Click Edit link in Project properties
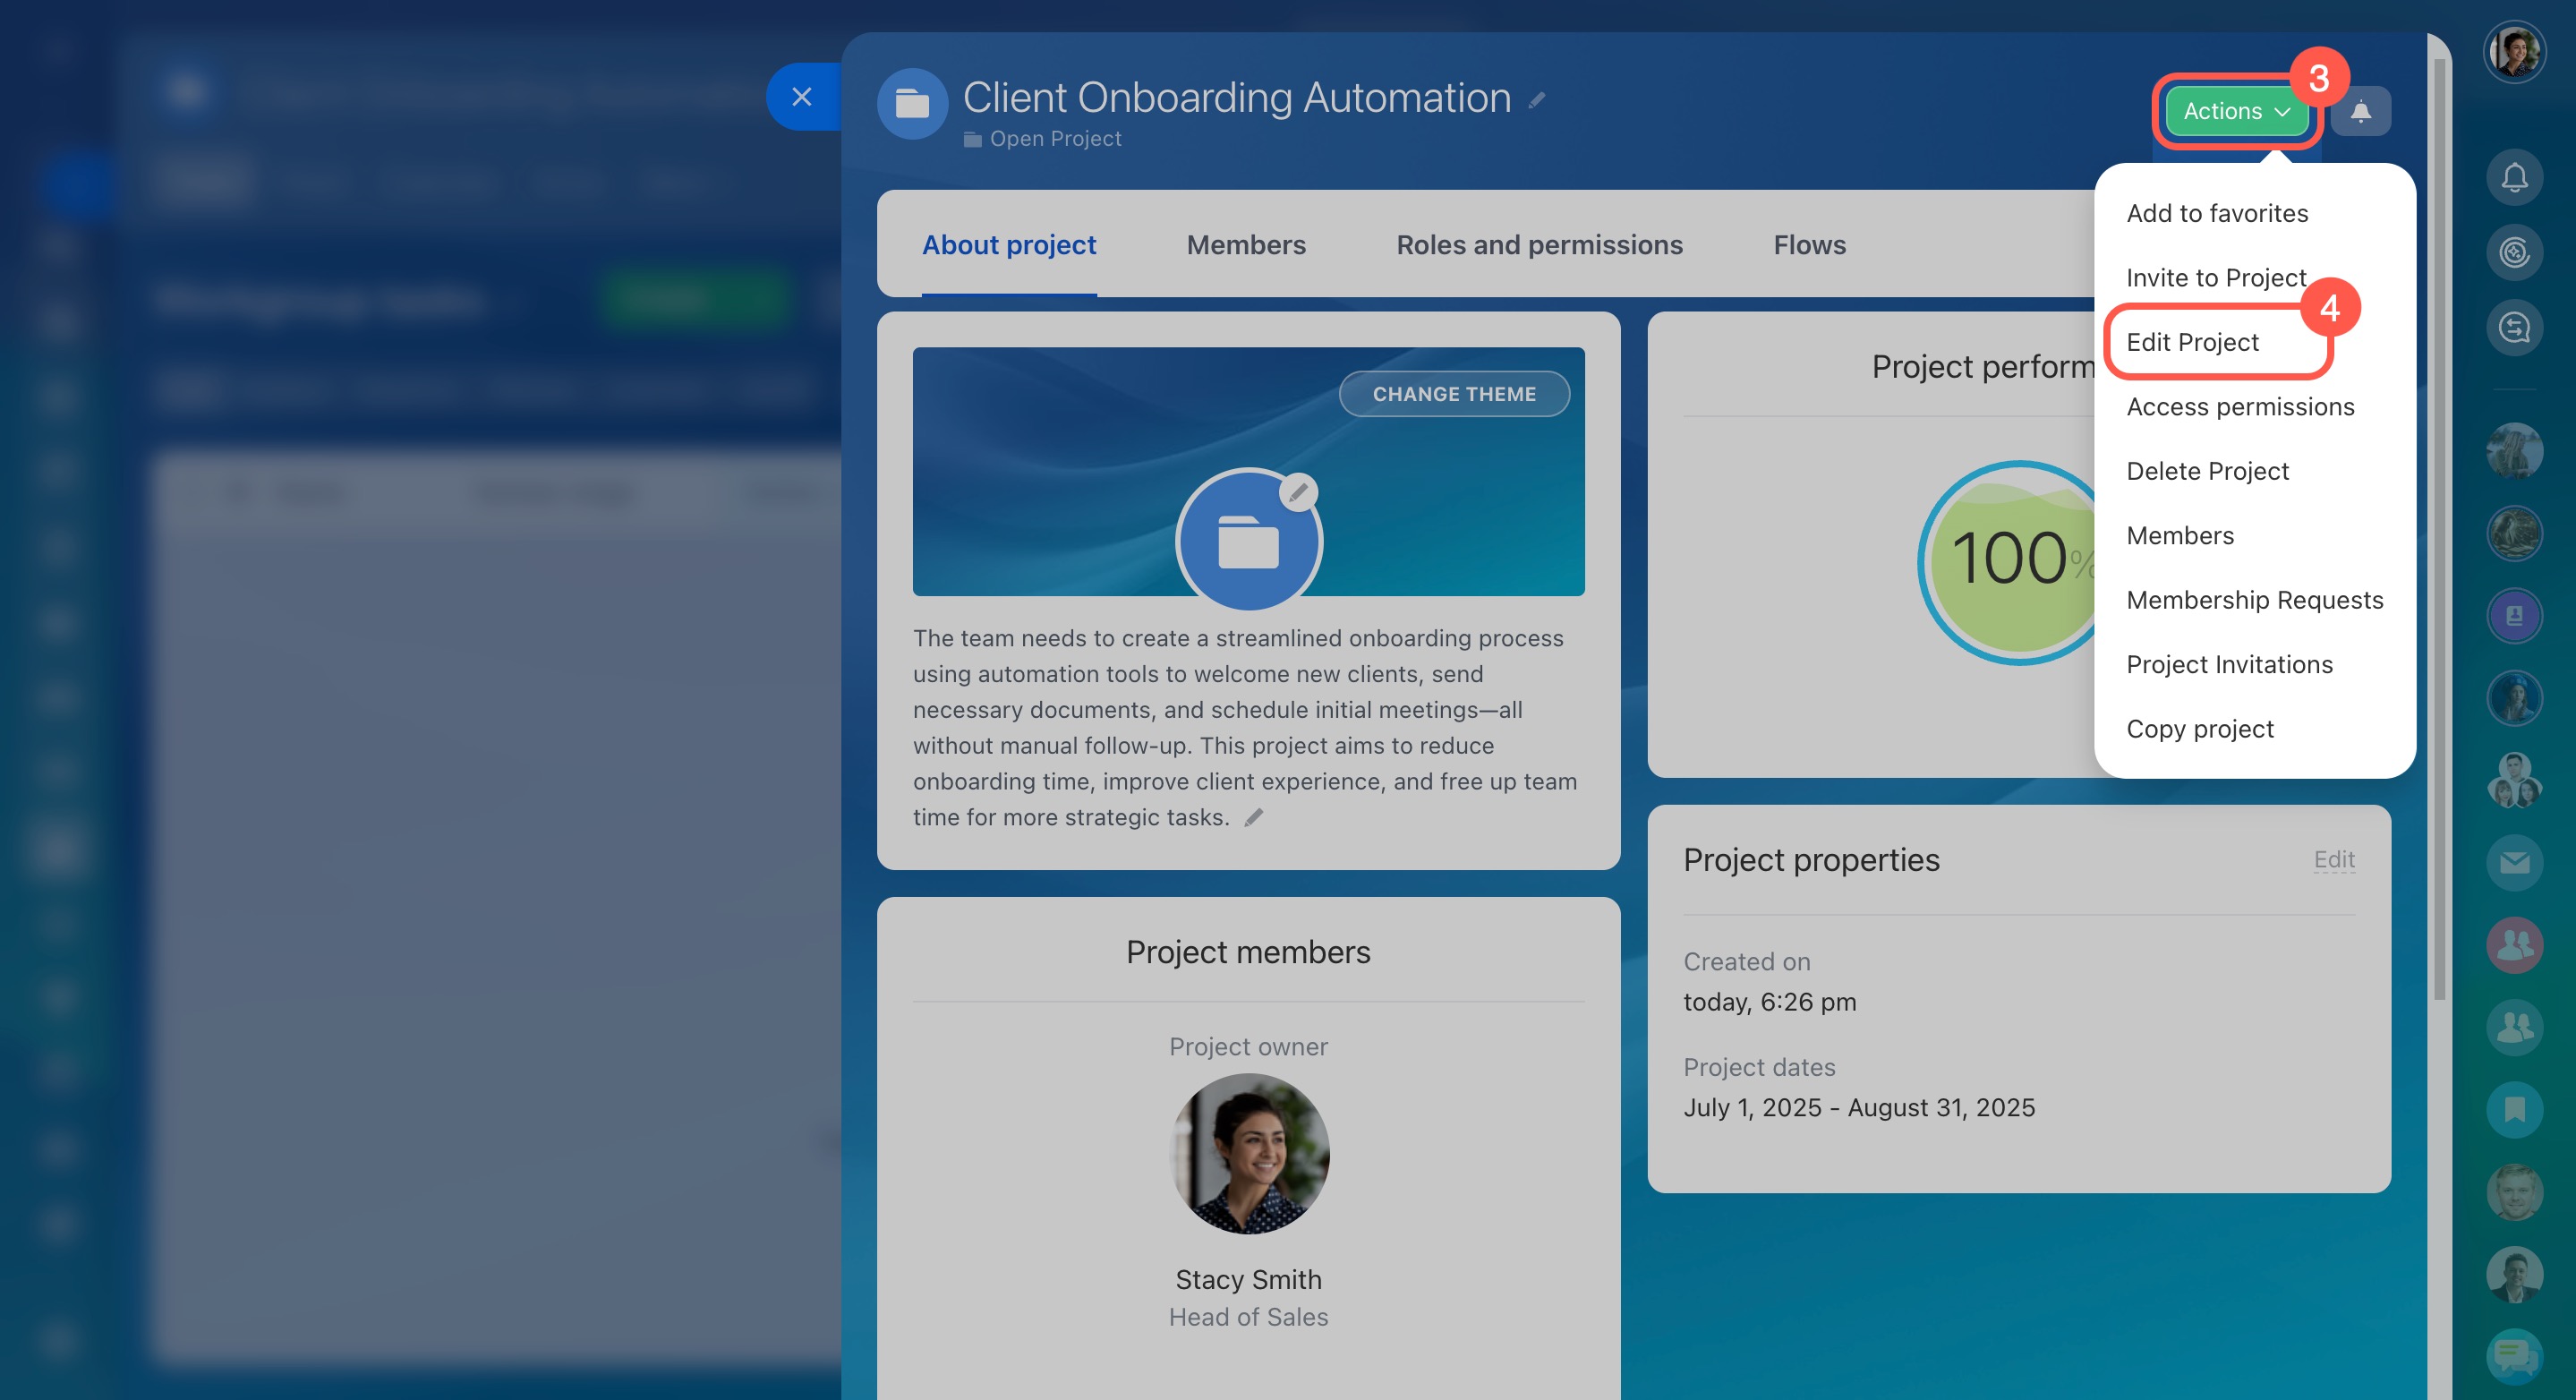The width and height of the screenshot is (2576, 1400). [x=2334, y=859]
